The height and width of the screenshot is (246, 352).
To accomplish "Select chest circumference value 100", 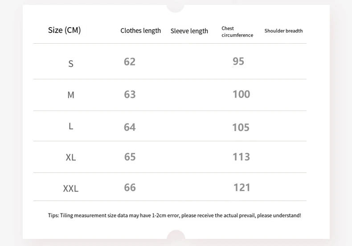I will point(241,94).
